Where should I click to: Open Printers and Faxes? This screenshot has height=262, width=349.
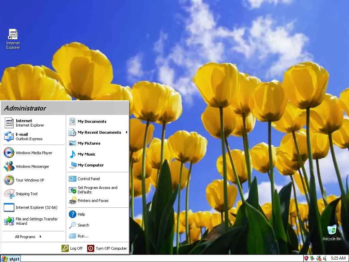click(98, 201)
